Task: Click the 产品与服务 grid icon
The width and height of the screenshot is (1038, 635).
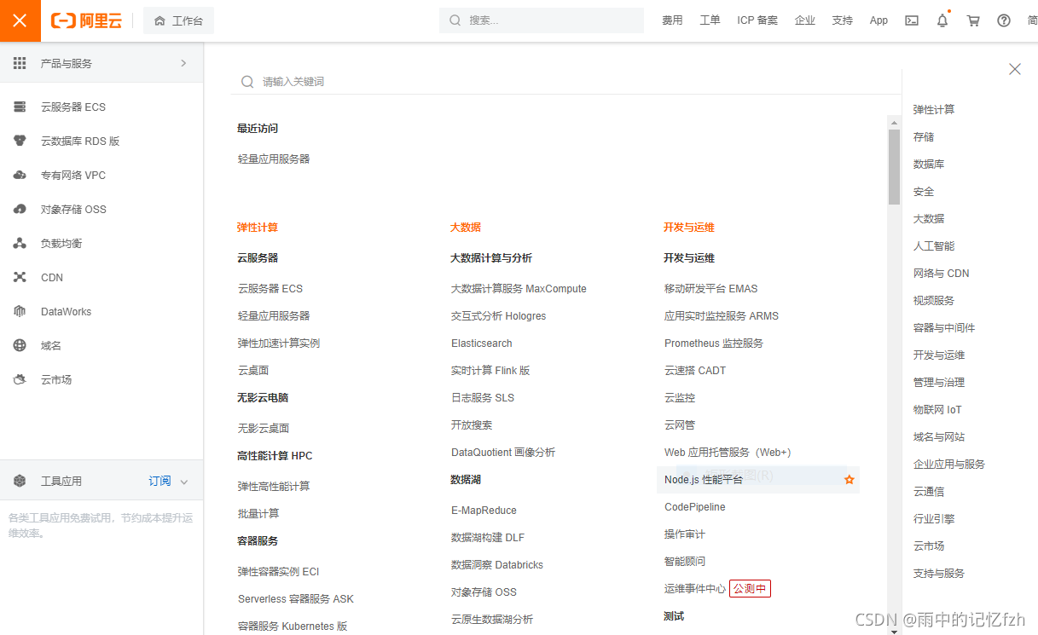Action: pyautogui.click(x=20, y=63)
